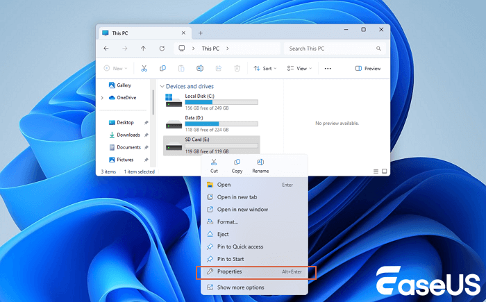
Task: Unpin Downloads from Quick access
Action: pyautogui.click(x=146, y=135)
